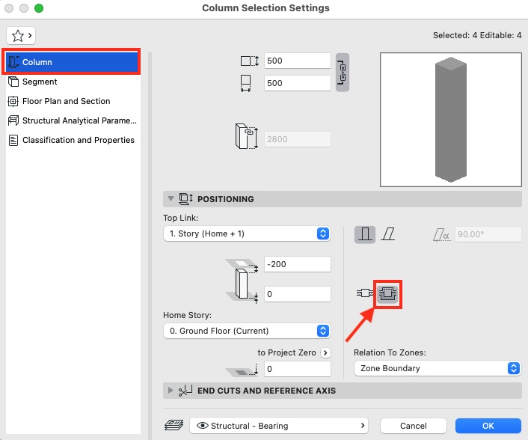Select the vertical column icon
This screenshot has width=528, height=440.
tap(366, 234)
